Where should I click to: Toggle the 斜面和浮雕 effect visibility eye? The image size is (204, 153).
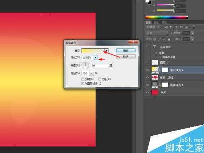160,57
